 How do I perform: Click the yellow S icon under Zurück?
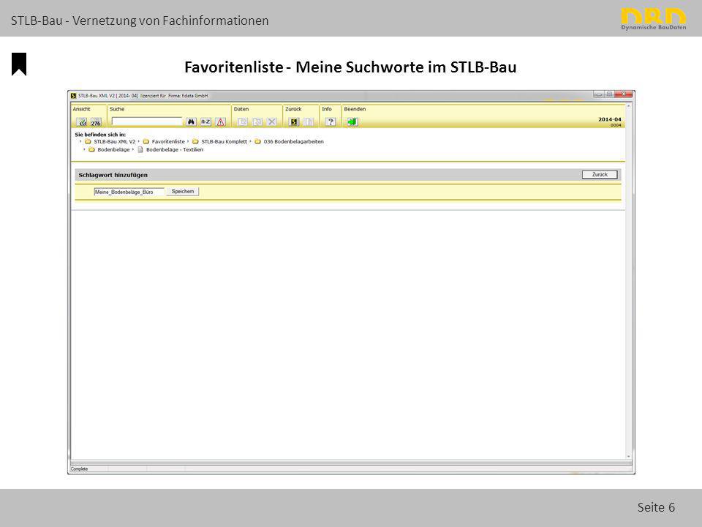click(294, 122)
